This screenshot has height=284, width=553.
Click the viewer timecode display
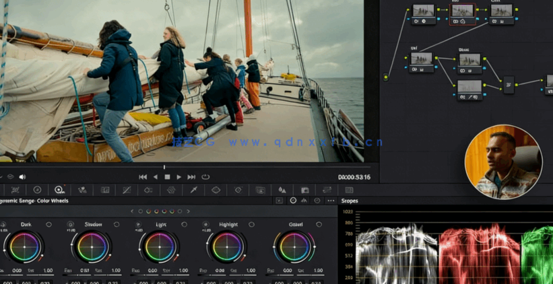pyautogui.click(x=354, y=177)
